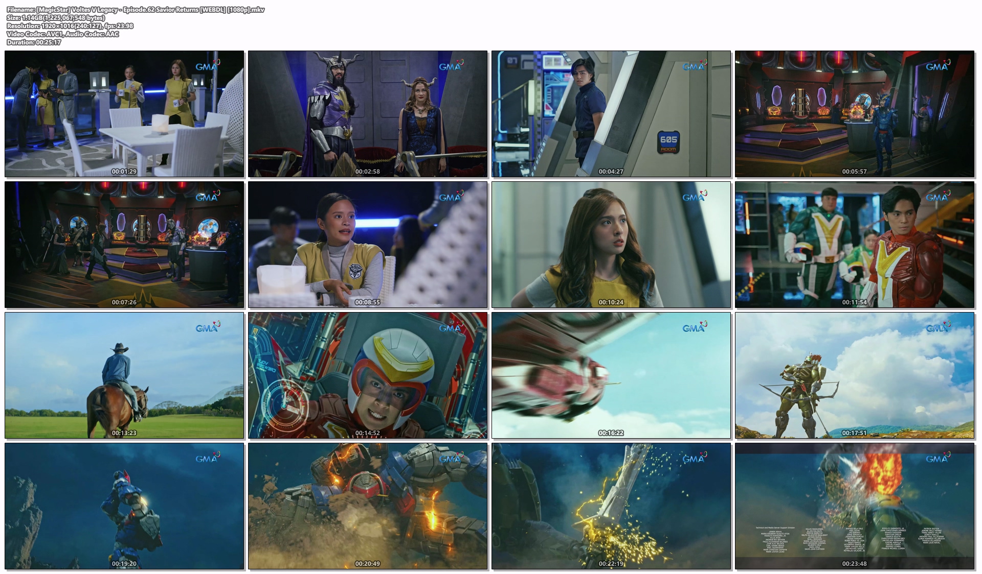Click the archer robot thumbnail at 00:17:51
The width and height of the screenshot is (982, 574).
click(855, 375)
